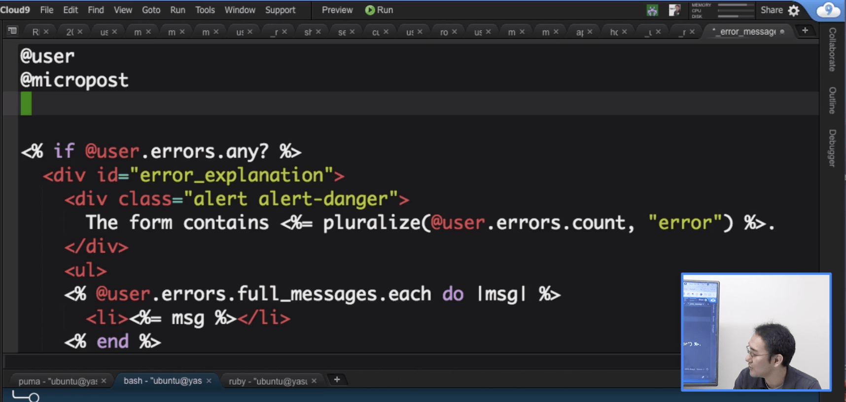The image size is (846, 402).
Task: Click the green Run play icon
Action: pyautogui.click(x=370, y=10)
